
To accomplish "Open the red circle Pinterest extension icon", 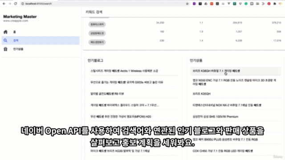I will [269, 4].
